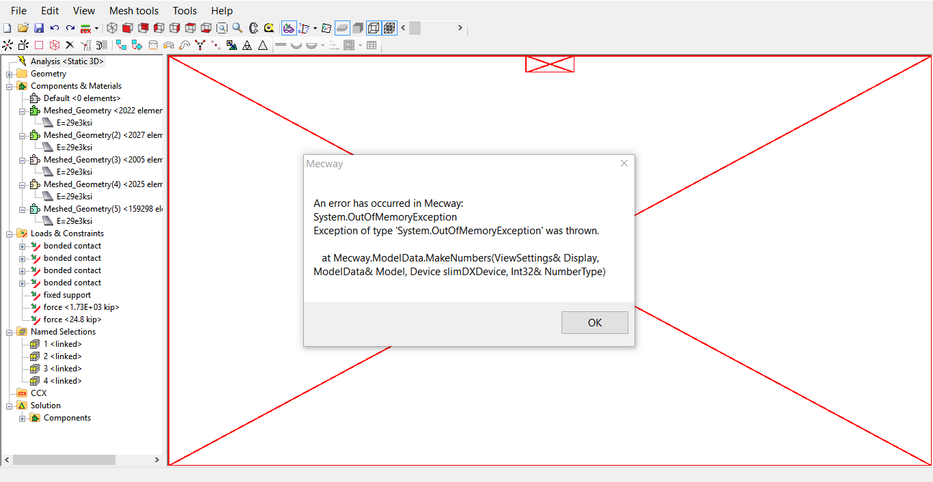Select the magnifying glass zoom tool
The height and width of the screenshot is (482, 933).
237,28
